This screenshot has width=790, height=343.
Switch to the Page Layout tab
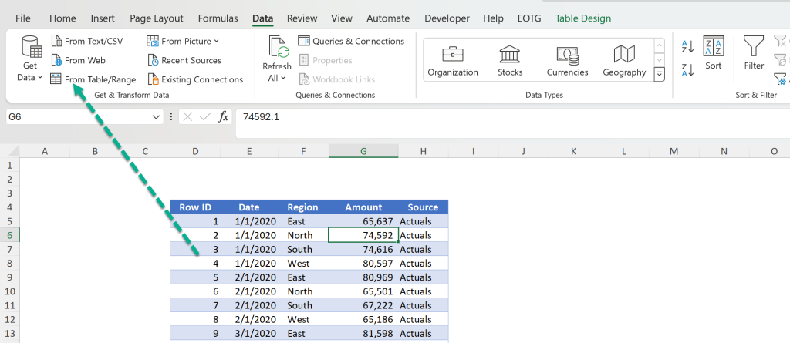156,18
